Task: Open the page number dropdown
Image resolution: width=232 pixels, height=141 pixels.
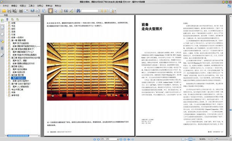Action: coord(118,139)
